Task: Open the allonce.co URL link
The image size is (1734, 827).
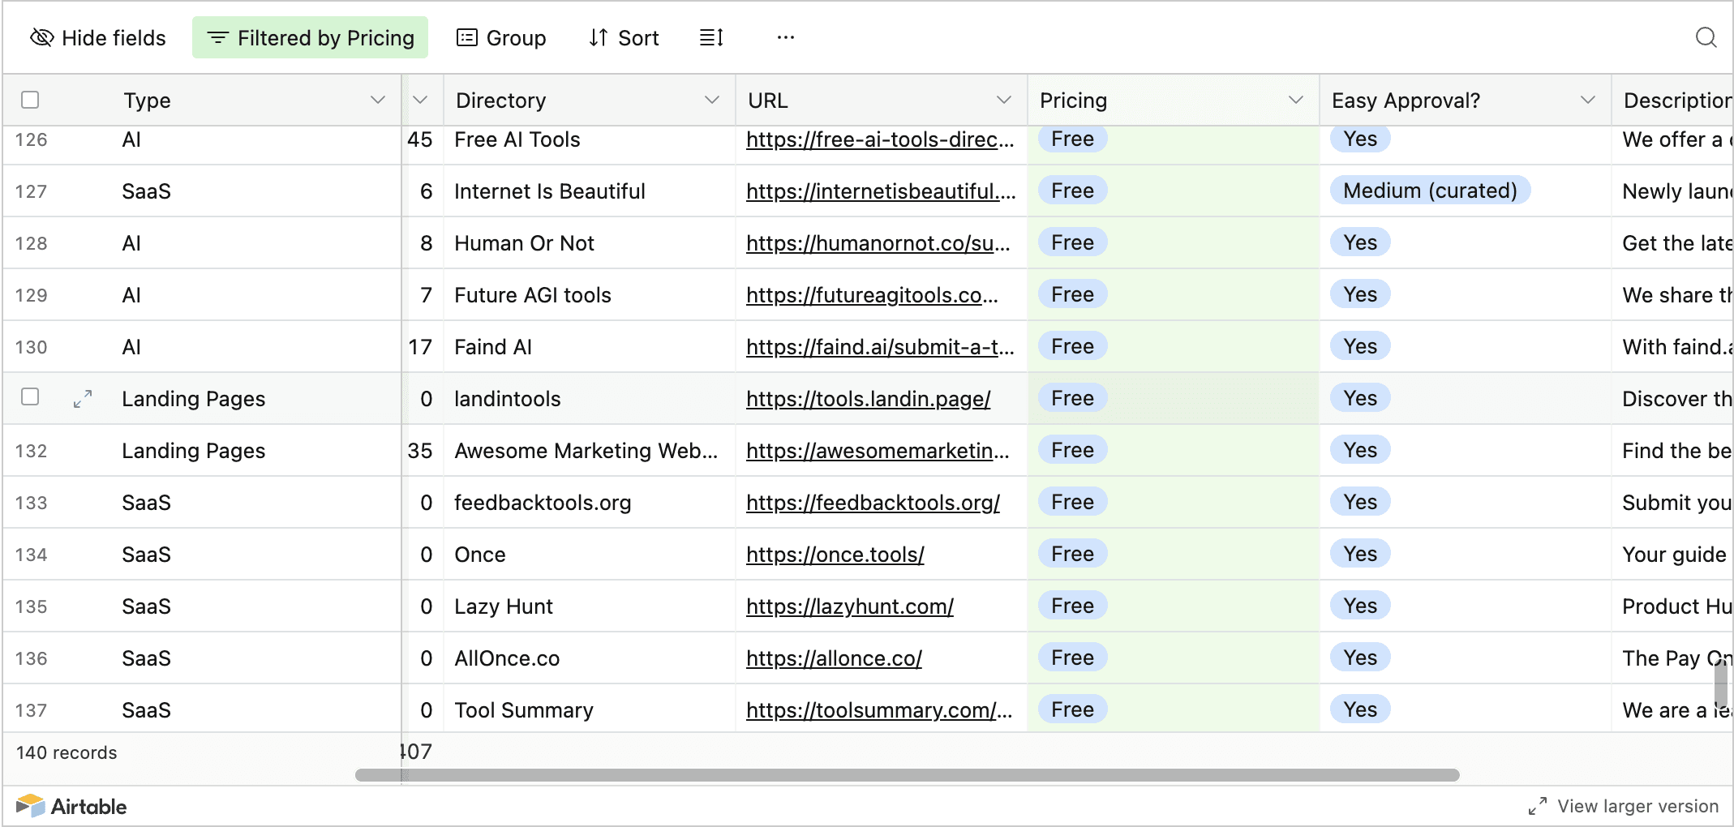Action: (x=834, y=658)
